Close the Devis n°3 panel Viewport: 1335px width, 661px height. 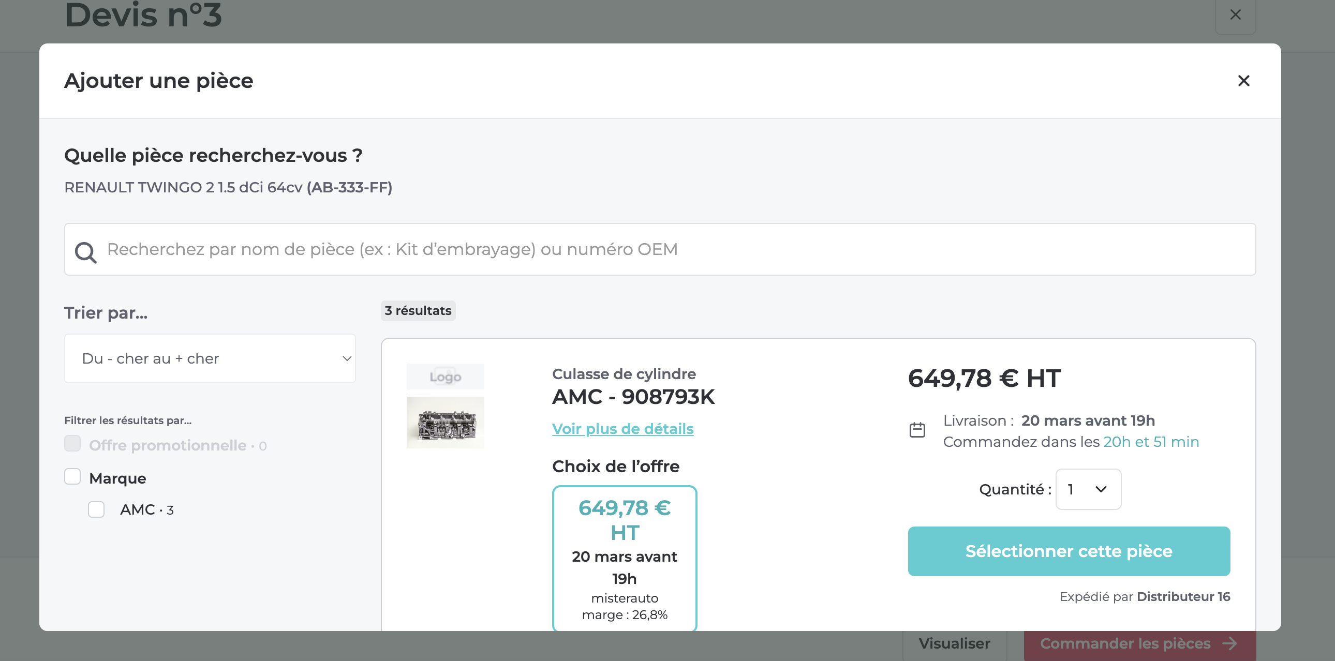coord(1236,14)
